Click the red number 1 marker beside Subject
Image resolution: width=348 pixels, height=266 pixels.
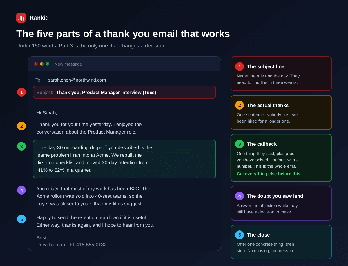coord(21,92)
